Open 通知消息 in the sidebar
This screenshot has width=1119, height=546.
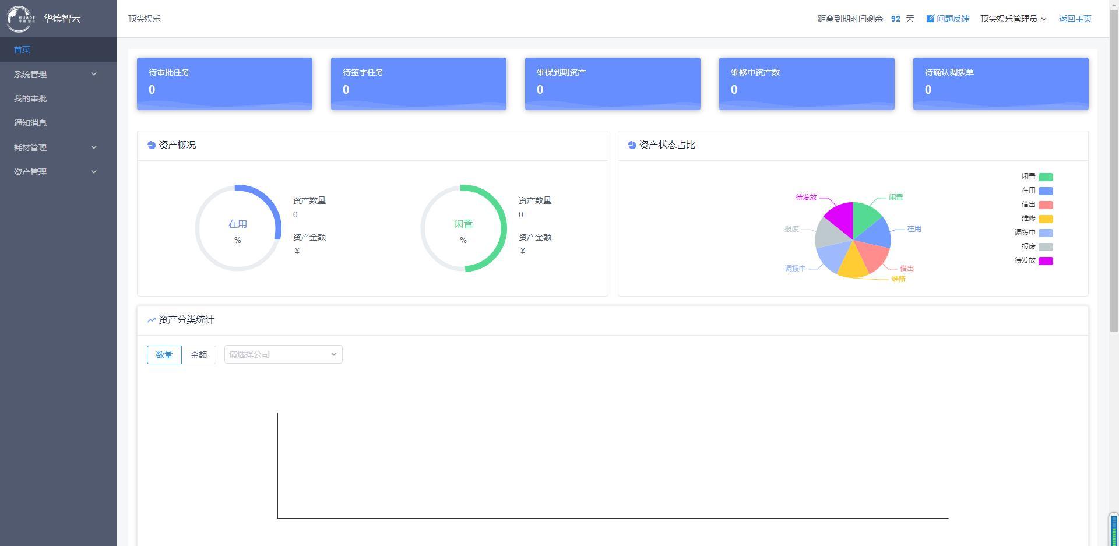tap(58, 123)
